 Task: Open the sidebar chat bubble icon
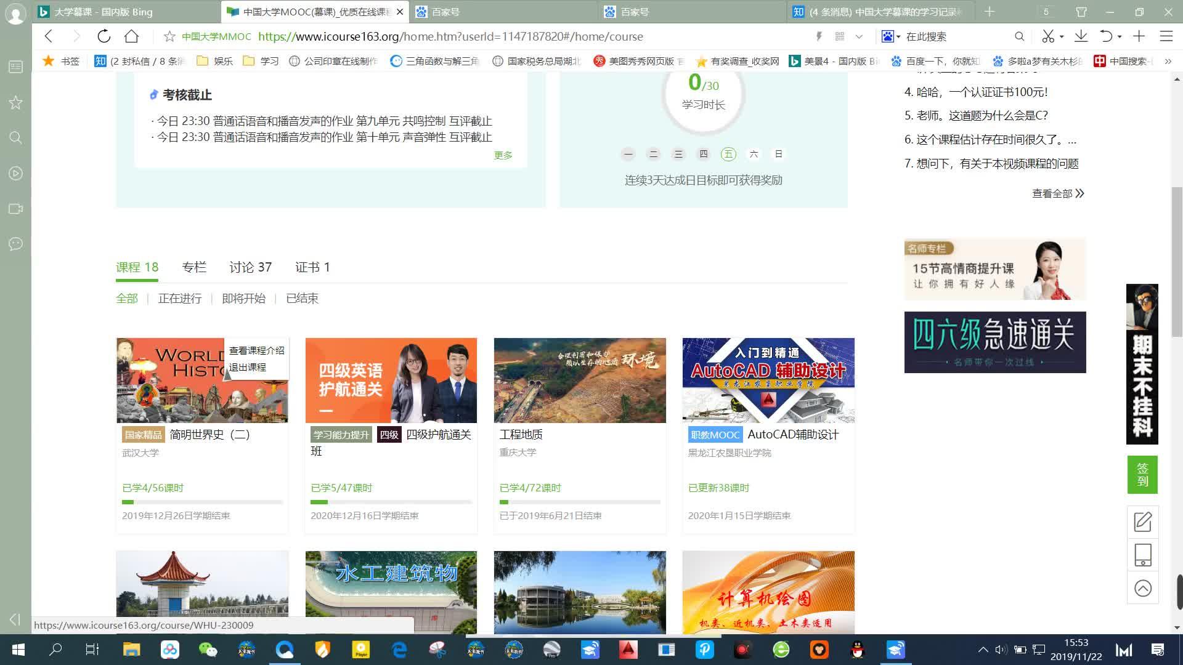coord(16,244)
